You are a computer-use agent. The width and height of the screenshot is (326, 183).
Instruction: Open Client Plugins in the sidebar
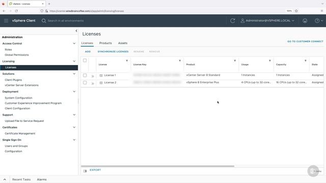pyautogui.click(x=13, y=80)
